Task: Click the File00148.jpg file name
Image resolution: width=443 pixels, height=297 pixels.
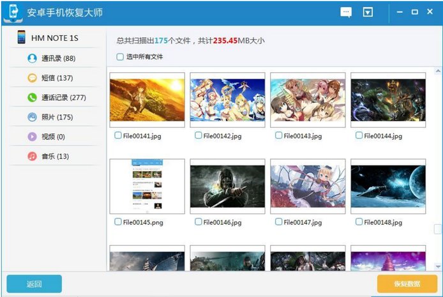Action: [x=383, y=222]
